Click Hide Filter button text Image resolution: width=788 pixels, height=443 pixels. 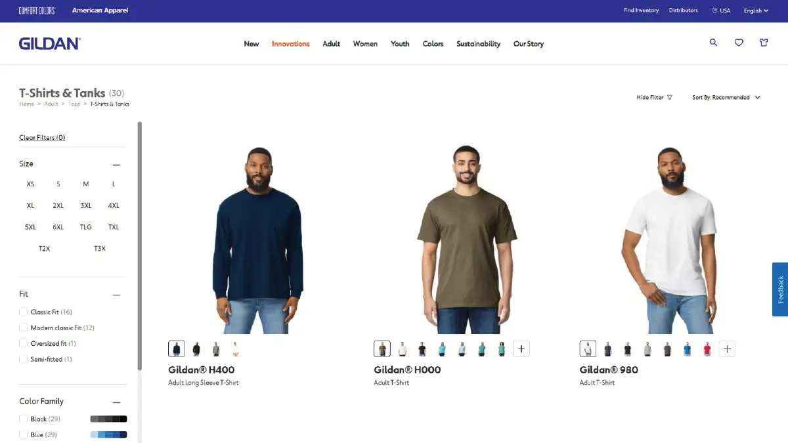pos(650,97)
